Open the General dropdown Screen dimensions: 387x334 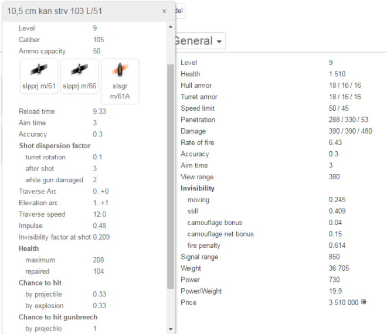coord(199,41)
